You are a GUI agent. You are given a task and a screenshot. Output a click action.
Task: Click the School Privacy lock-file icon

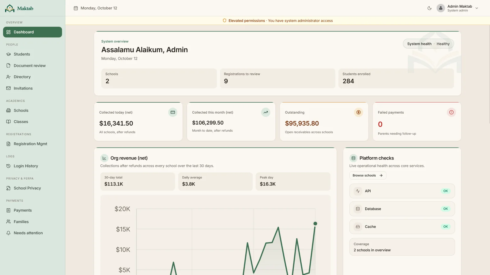click(9, 188)
